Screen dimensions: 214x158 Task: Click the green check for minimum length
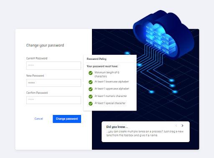coord(91,73)
